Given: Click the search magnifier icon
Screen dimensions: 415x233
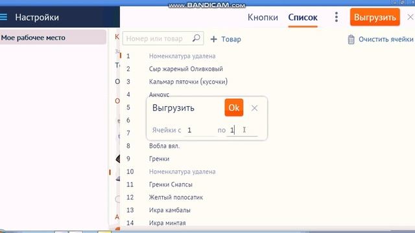Looking at the screenshot, I should [x=196, y=38].
